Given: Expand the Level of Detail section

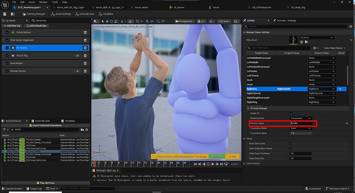Looking at the screenshot, I should tap(244, 163).
